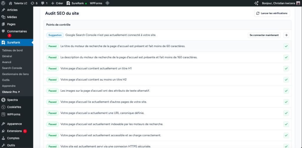Image resolution: width=302 pixels, height=148 pixels.
Task: Open WPForms in the top admin bar
Action: pyautogui.click(x=96, y=3)
